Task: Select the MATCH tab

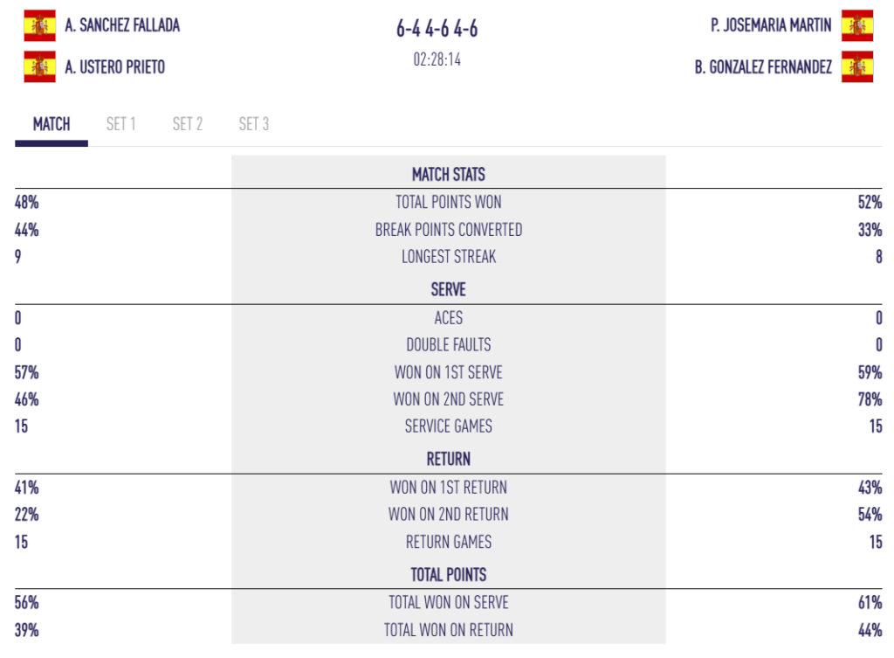Action: coord(52,124)
